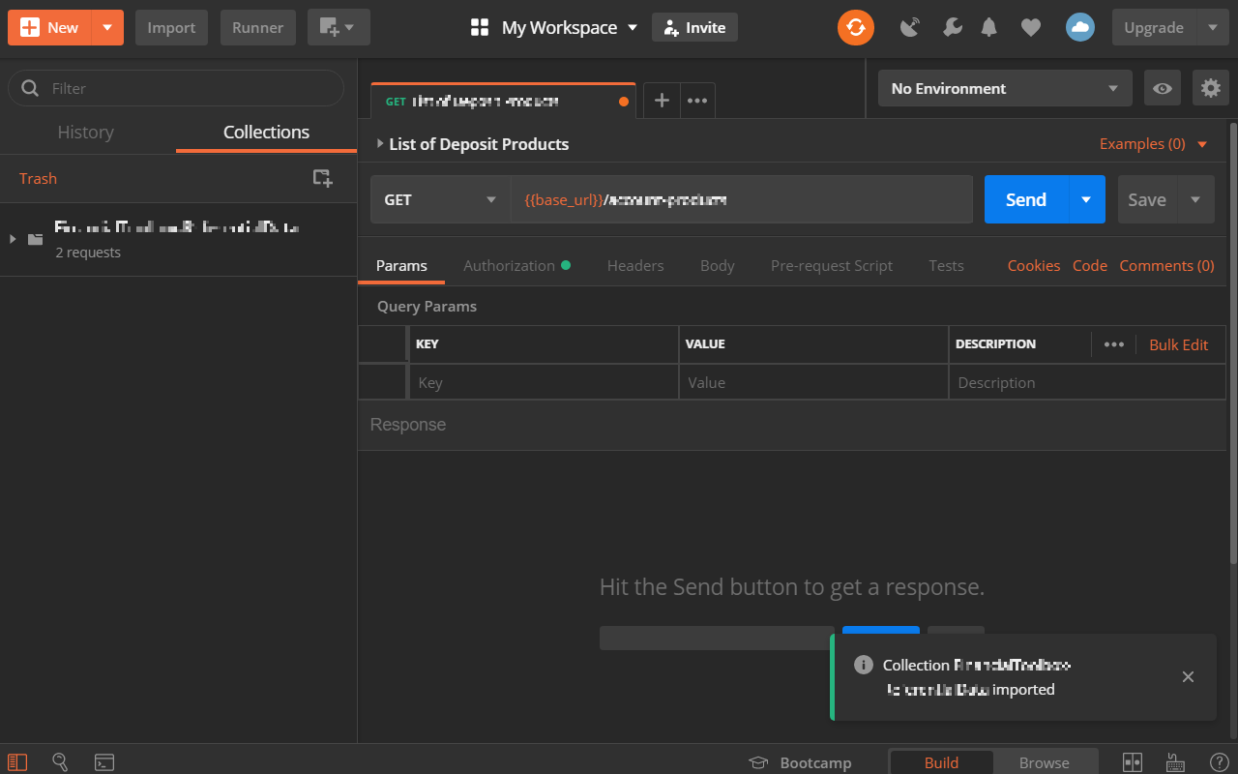
Task: Click the sidebar filter search icon
Action: 30,88
